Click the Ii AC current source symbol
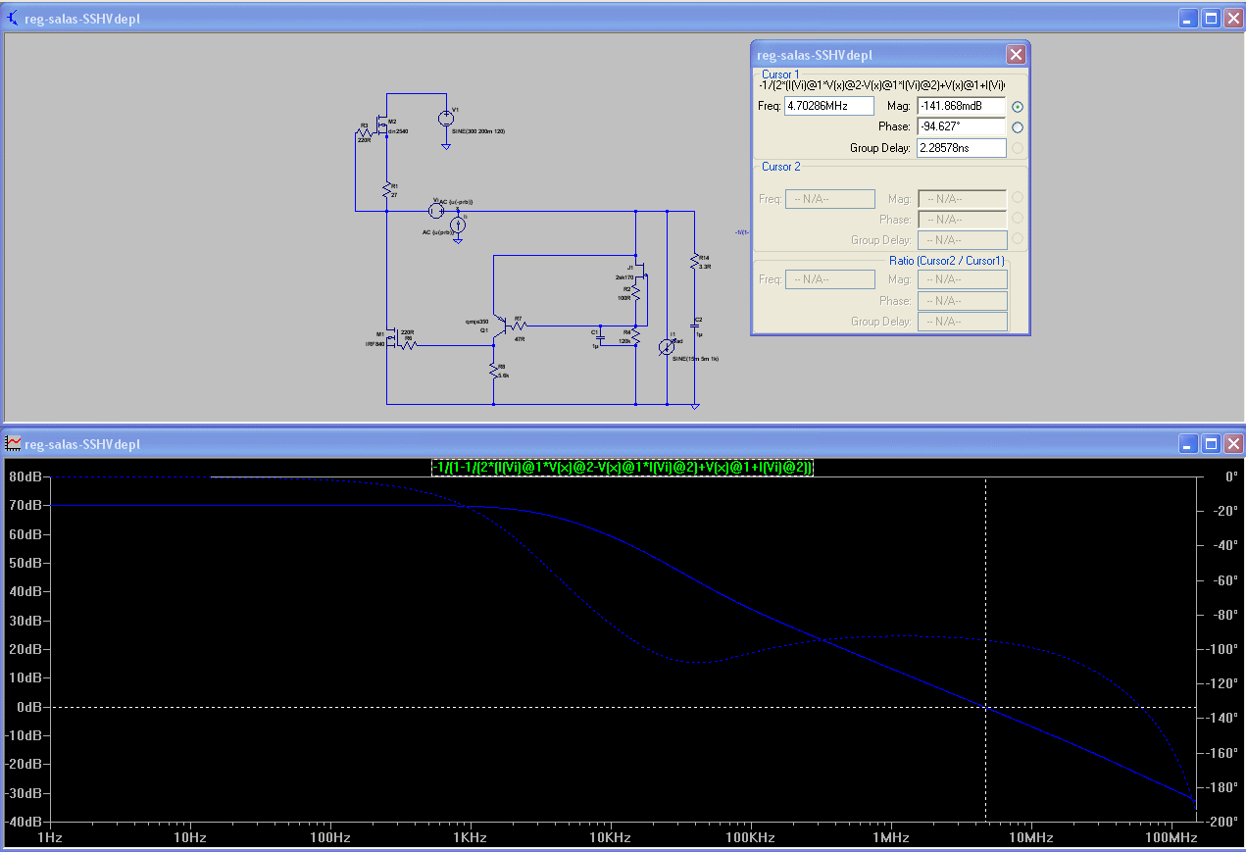Image resolution: width=1246 pixels, height=852 pixels. (x=458, y=225)
